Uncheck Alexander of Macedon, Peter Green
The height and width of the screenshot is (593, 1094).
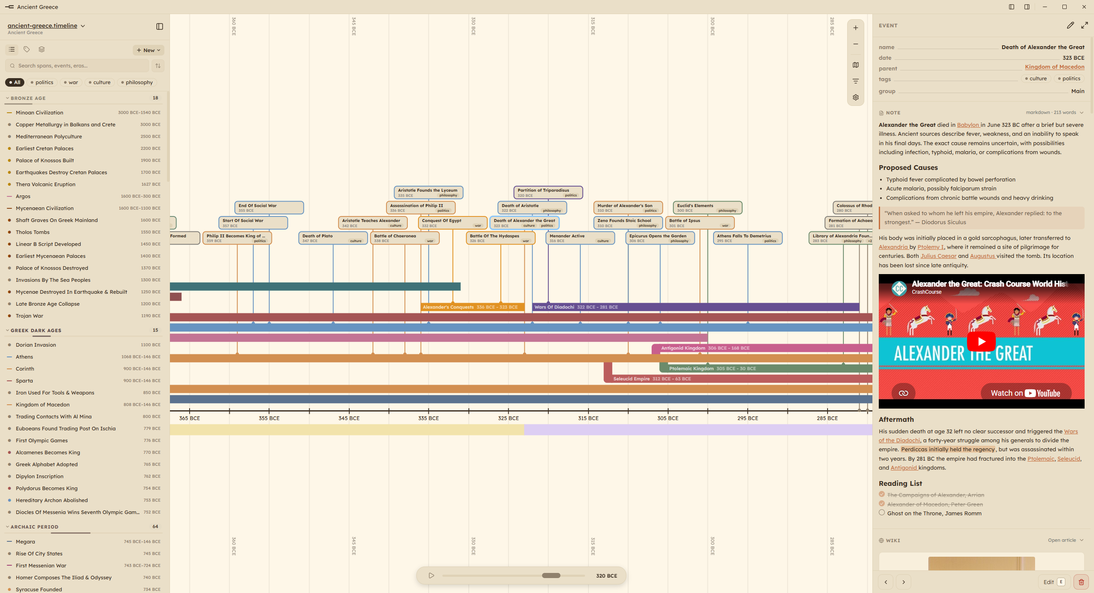pyautogui.click(x=882, y=504)
